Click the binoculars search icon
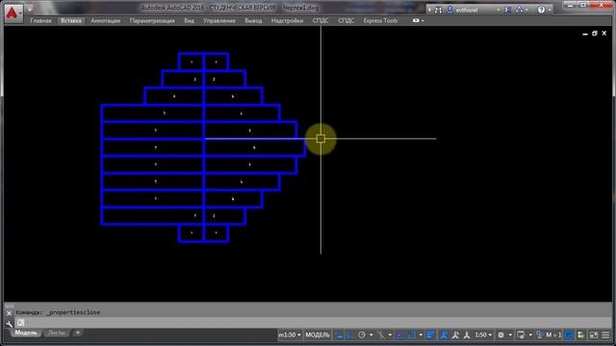This screenshot has height=346, width=616. 438,10
